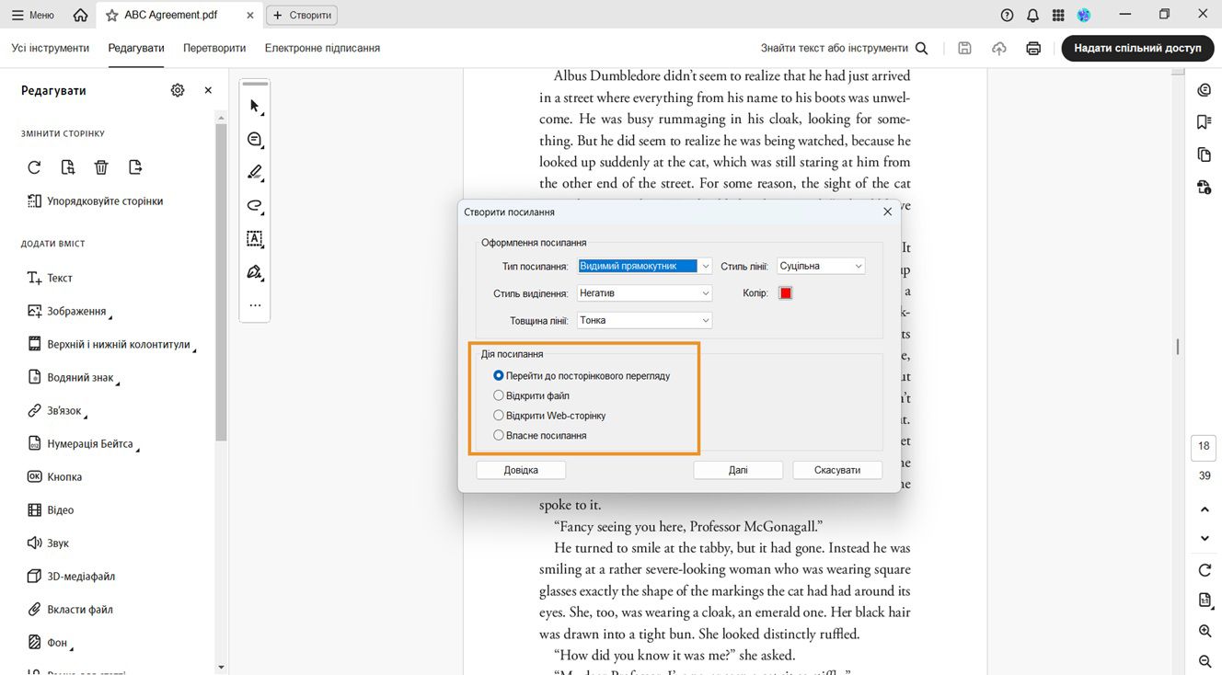Select Власне посилання radio option
The width and height of the screenshot is (1222, 675).
coord(540,436)
